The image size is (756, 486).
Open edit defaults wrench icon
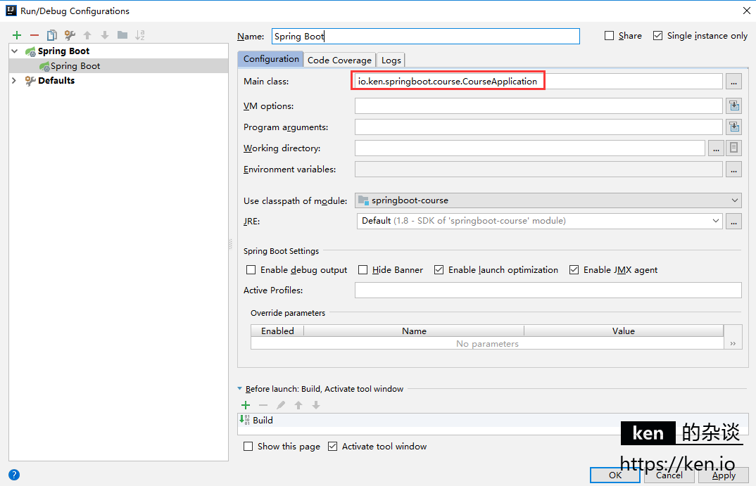[x=70, y=35]
